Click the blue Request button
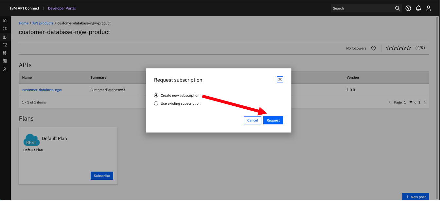This screenshot has width=440, height=201. tap(273, 120)
